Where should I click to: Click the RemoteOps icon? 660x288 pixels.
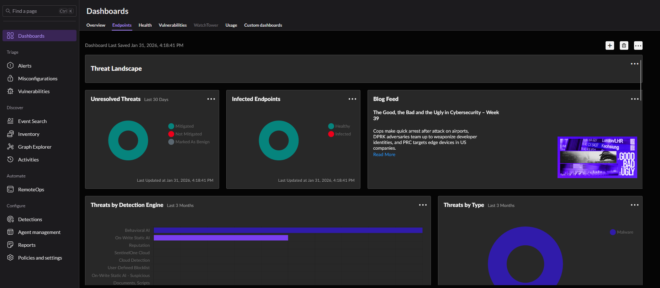click(x=10, y=190)
